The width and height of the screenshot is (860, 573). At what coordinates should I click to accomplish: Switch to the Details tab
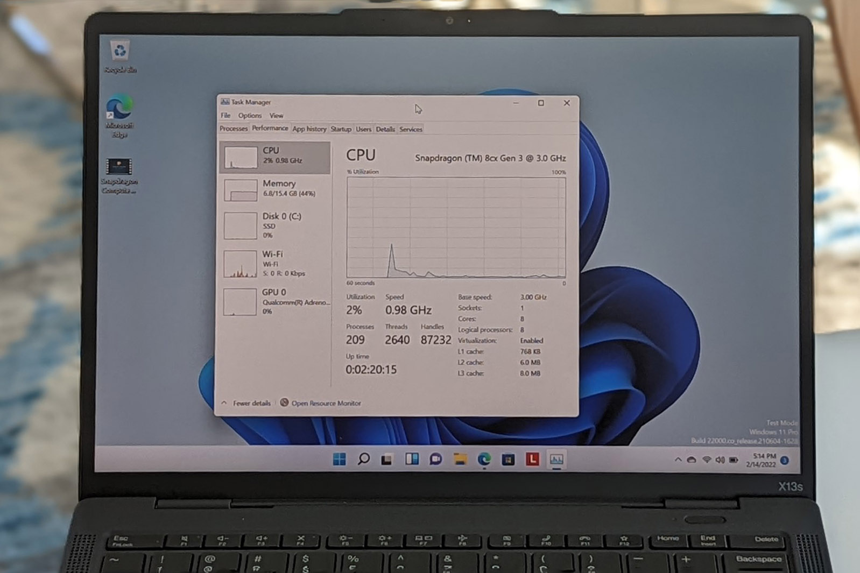pos(385,129)
